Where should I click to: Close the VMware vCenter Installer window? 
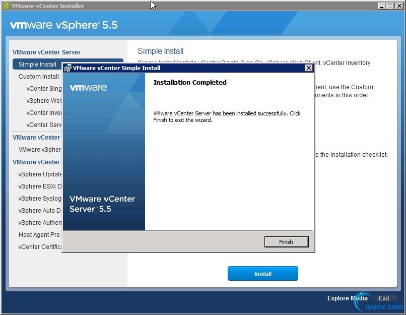399,6
